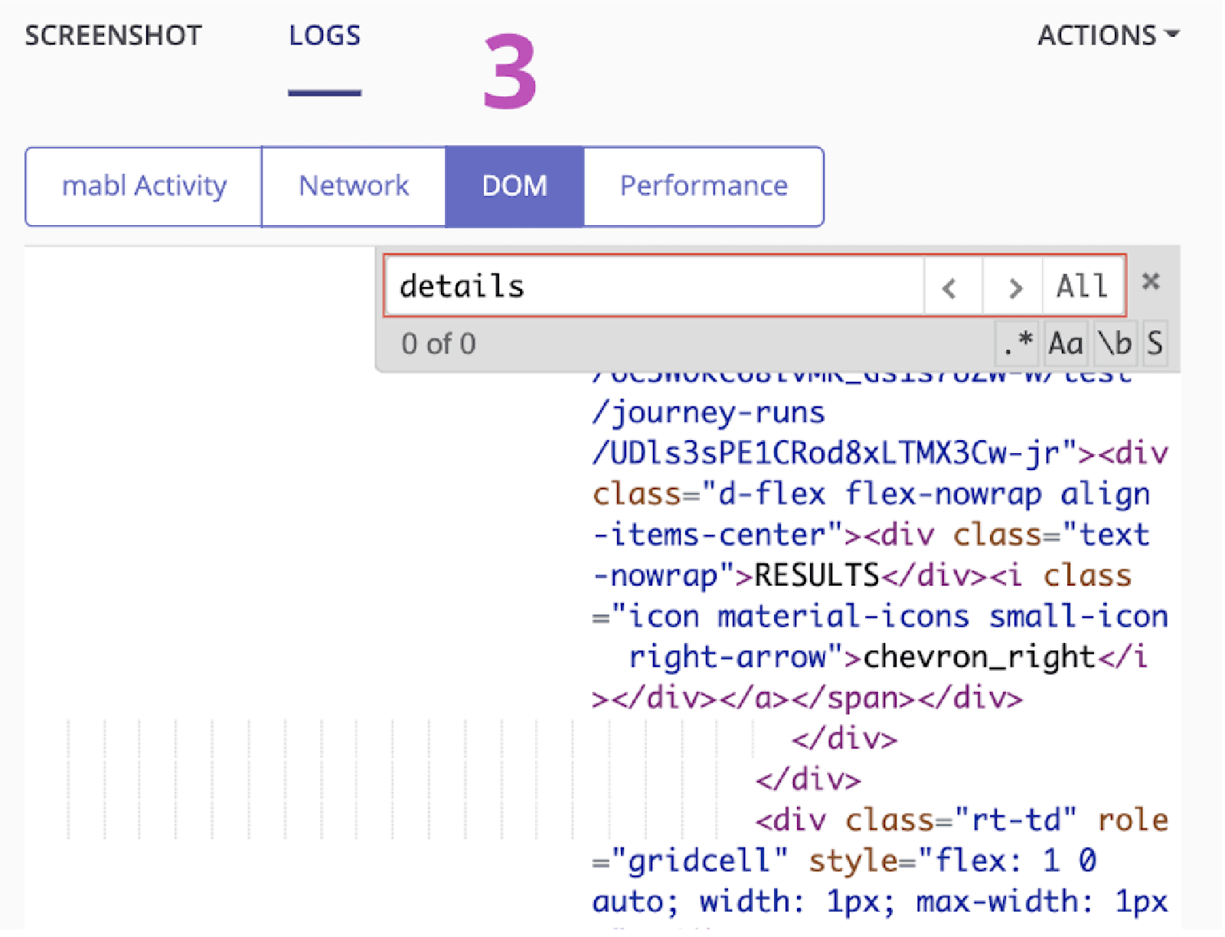Open the Performance tab
Viewport: 1225px width, 937px height.
[x=704, y=185]
